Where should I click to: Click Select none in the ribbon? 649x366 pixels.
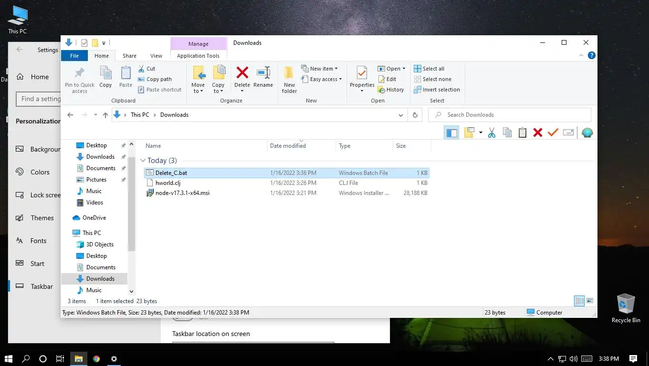pos(432,79)
